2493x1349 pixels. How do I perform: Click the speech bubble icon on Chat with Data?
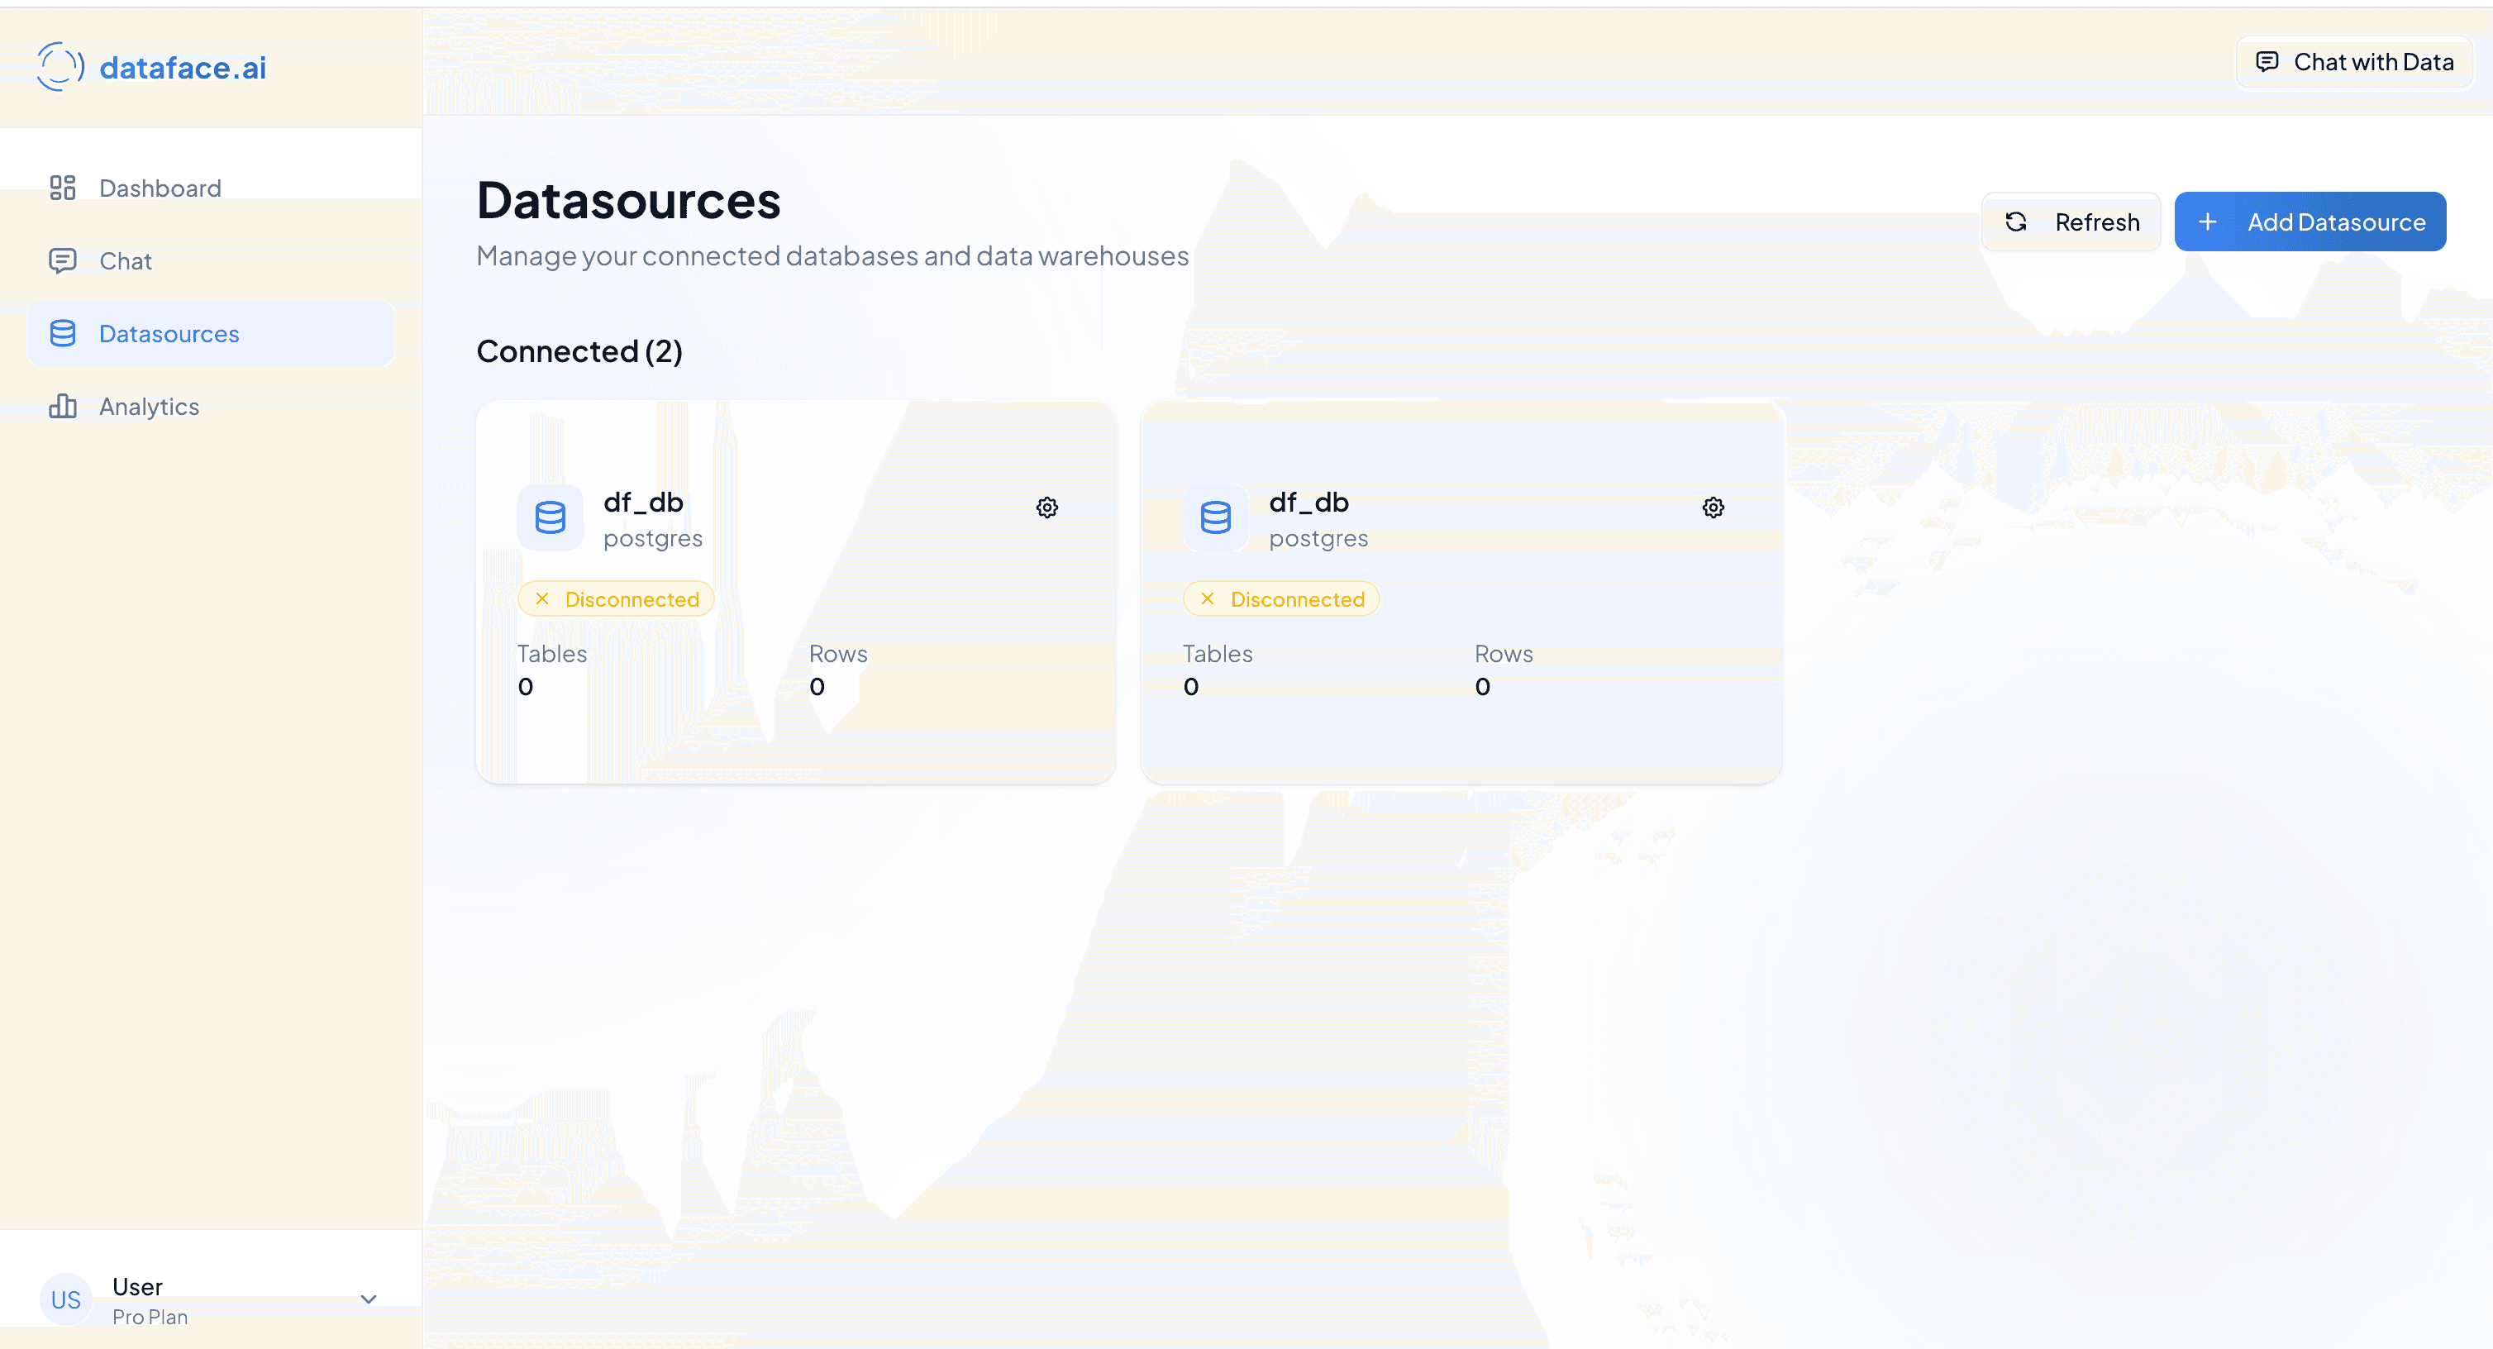tap(2267, 61)
